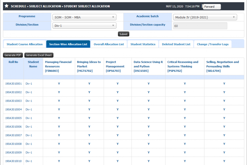
Task: Select roll number 190A3010009
Action: (13, 152)
